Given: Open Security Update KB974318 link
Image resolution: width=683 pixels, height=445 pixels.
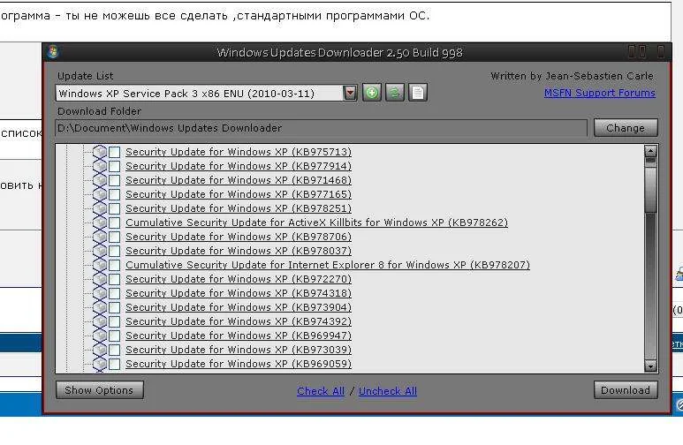Looking at the screenshot, I should [239, 293].
